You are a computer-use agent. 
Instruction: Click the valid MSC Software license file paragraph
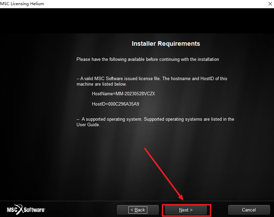pyautogui.click(x=152, y=82)
